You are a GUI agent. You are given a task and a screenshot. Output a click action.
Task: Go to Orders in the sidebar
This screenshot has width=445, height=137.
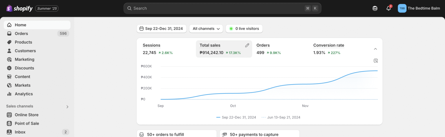point(21,33)
